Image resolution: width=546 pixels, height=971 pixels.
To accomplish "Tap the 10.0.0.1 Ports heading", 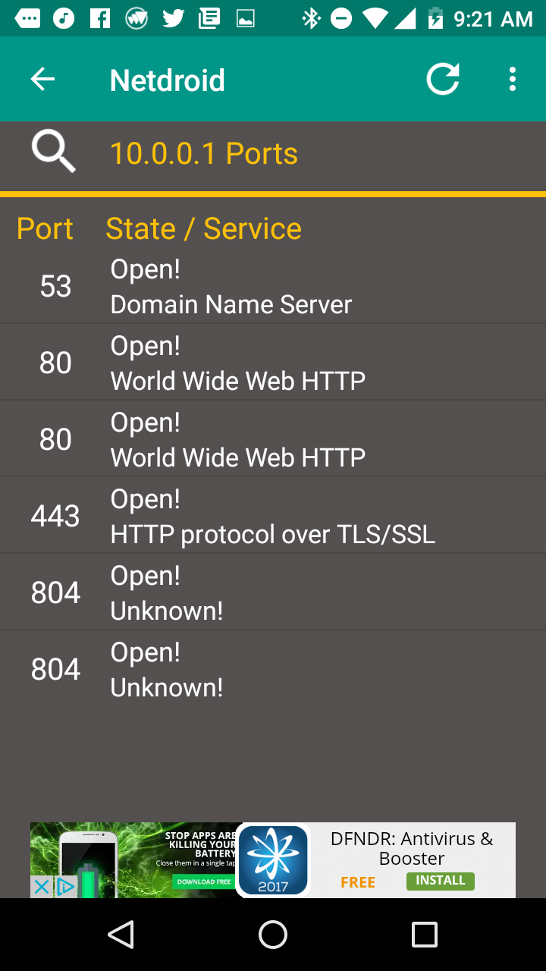I will click(x=204, y=153).
